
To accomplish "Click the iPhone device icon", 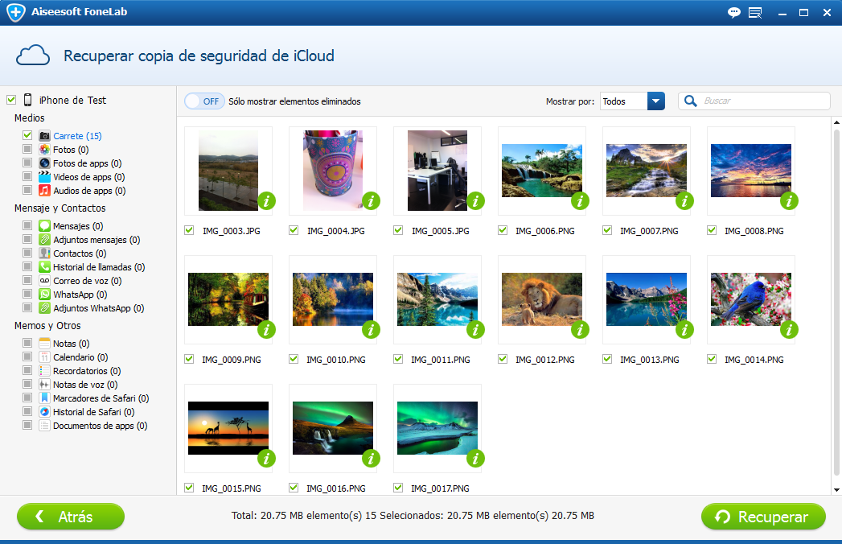I will [28, 100].
